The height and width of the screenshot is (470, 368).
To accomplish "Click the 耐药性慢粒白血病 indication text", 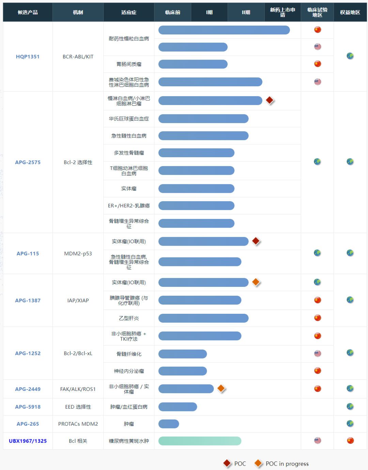I will 129,39.
